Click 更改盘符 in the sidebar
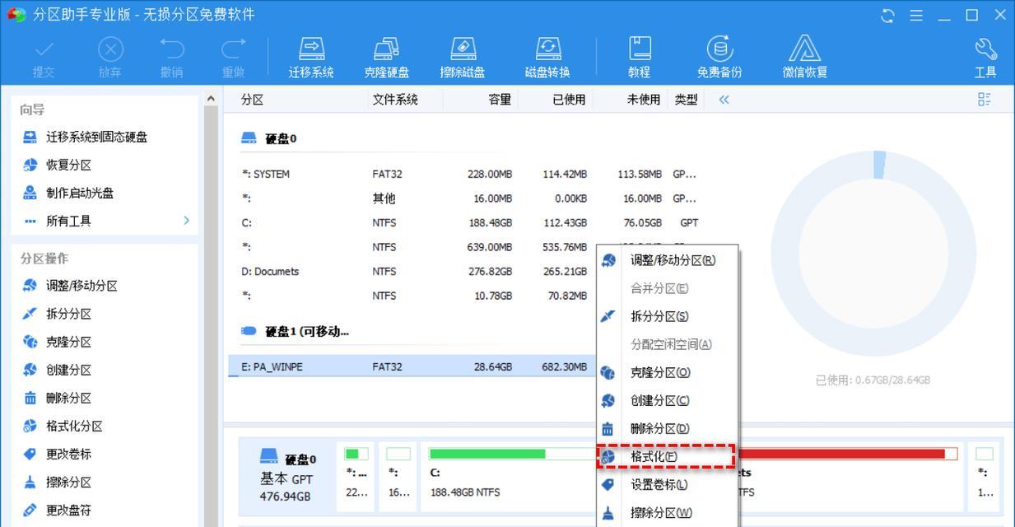The image size is (1015, 527). (x=57, y=510)
